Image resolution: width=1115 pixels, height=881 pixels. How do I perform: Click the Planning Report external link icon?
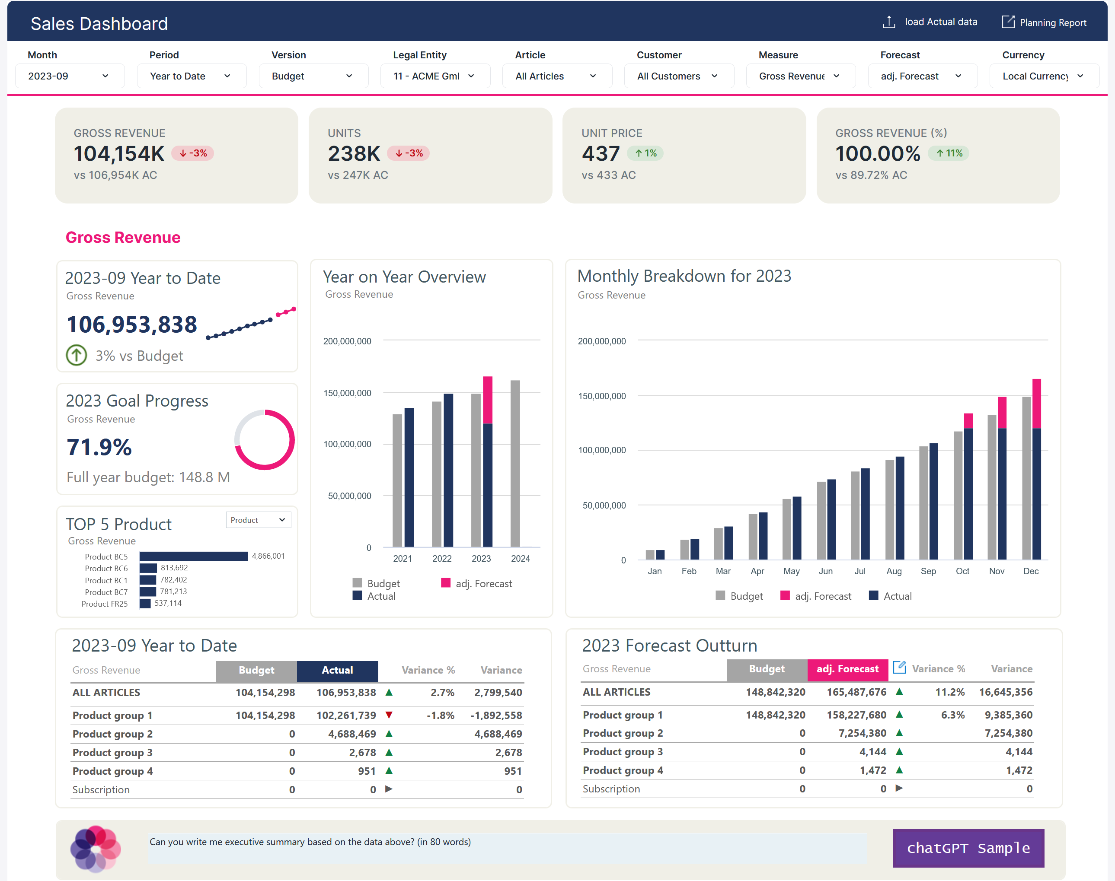pyautogui.click(x=1008, y=22)
